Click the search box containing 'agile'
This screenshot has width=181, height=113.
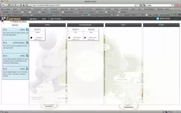[x=159, y=5]
